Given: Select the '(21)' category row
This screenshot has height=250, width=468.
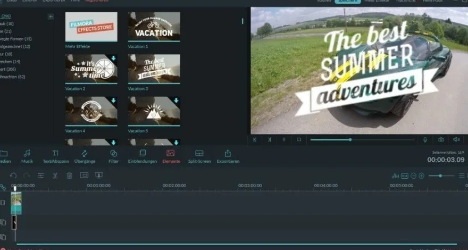Looking at the screenshot, I should (6, 31).
